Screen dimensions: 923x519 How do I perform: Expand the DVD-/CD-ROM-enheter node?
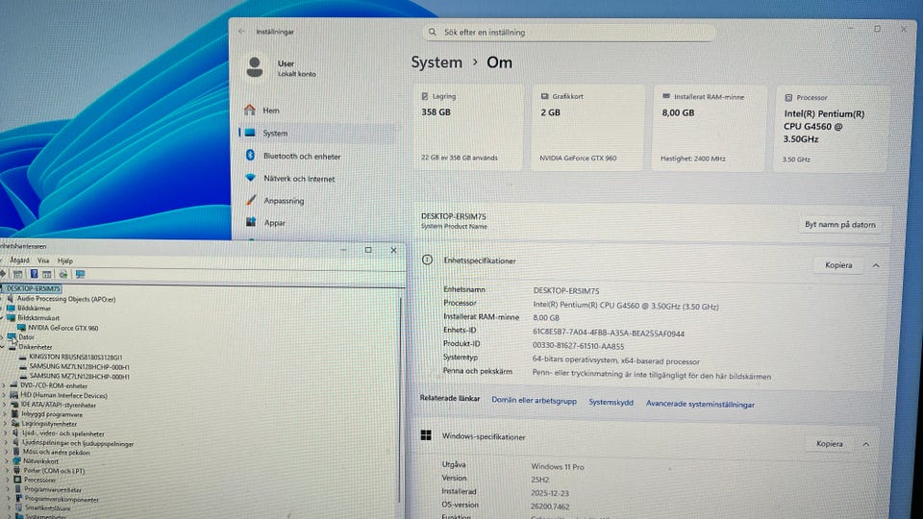(4, 386)
